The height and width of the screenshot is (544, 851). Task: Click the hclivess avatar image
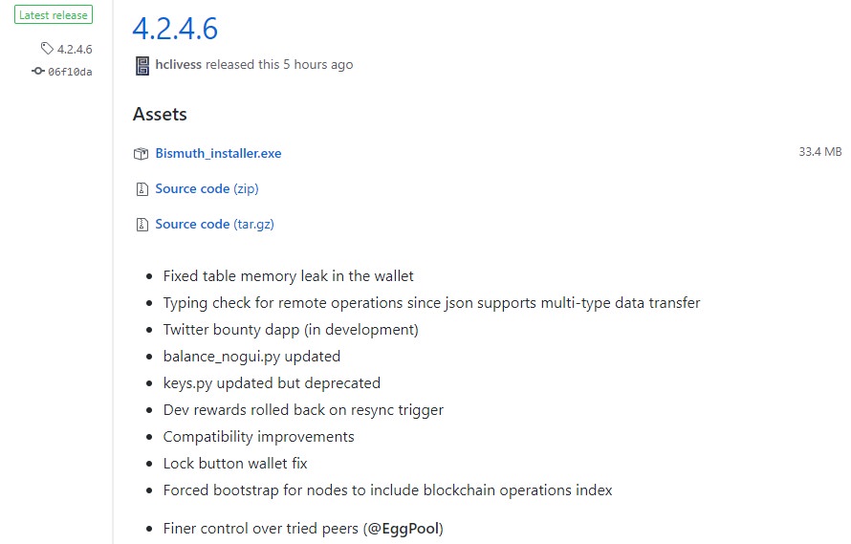(142, 66)
